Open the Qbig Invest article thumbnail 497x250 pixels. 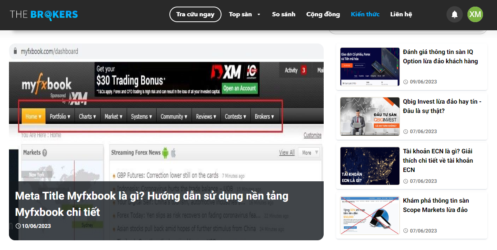[370, 116]
